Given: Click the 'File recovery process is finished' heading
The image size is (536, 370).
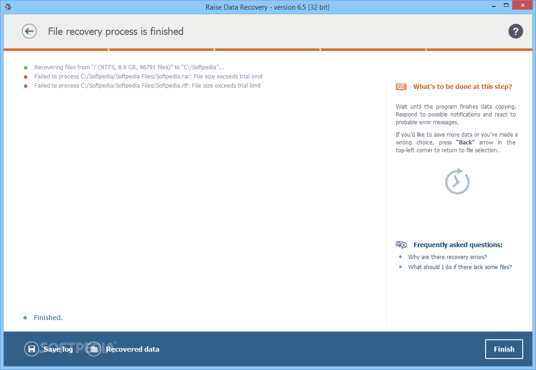Looking at the screenshot, I should (x=115, y=32).
